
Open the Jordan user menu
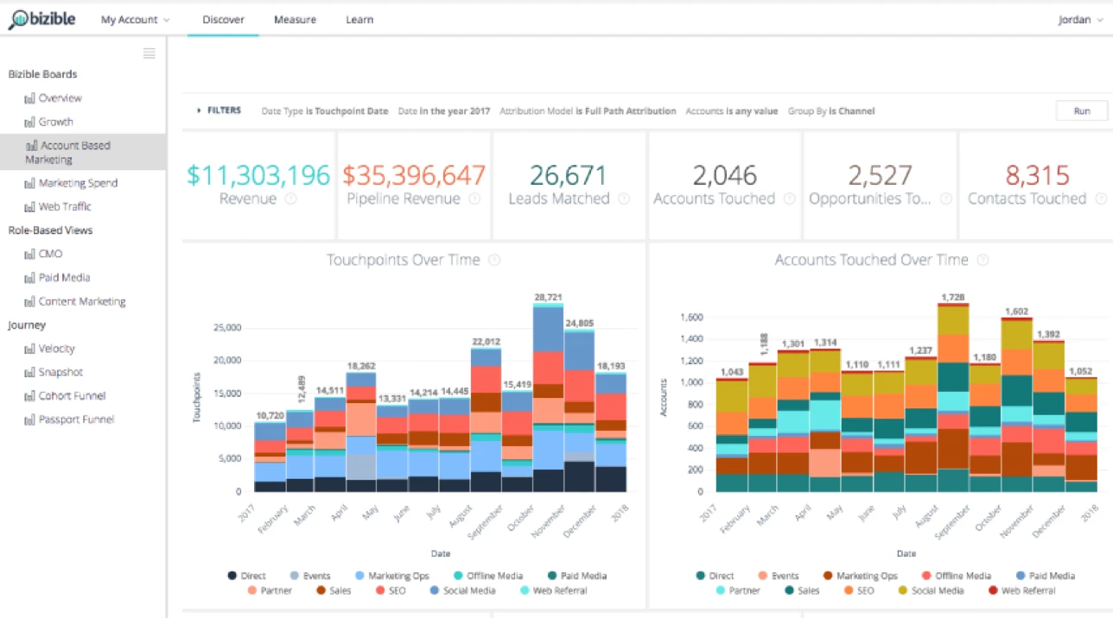(1080, 19)
